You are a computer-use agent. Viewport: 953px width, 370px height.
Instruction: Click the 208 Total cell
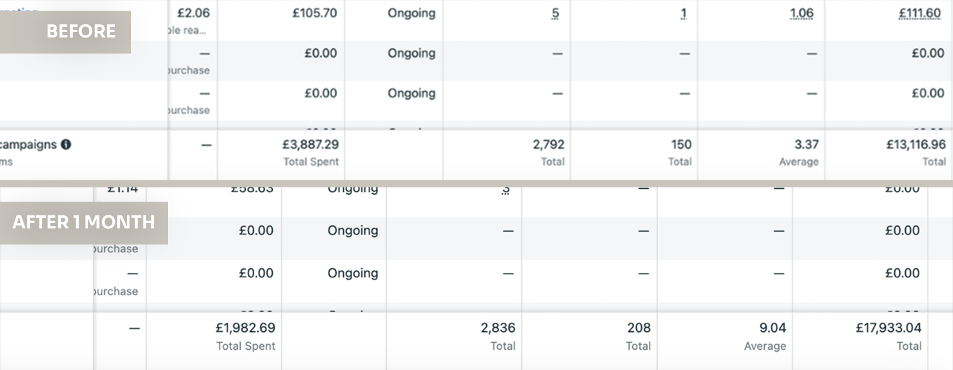[x=590, y=337]
